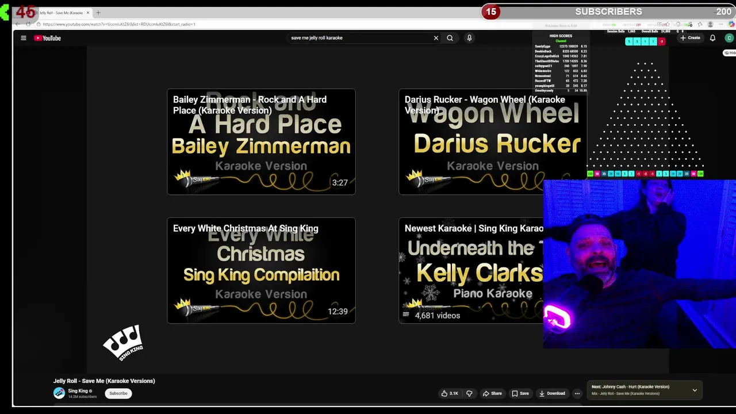736x414 pixels.
Task: Open the account avatar menu
Action: click(x=729, y=38)
